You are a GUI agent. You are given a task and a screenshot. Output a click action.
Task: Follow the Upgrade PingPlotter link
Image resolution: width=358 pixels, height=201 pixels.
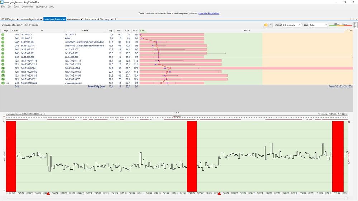209,14
